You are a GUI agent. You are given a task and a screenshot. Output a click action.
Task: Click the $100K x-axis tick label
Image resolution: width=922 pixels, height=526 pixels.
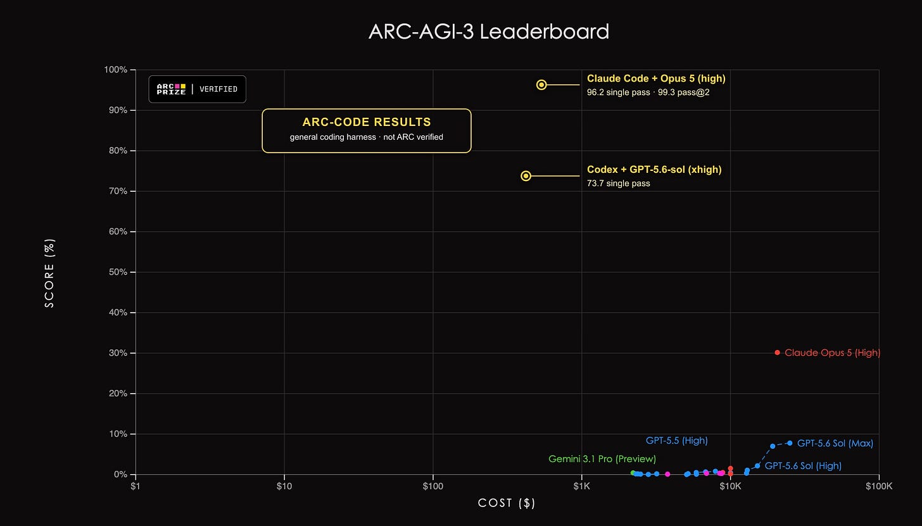click(879, 487)
